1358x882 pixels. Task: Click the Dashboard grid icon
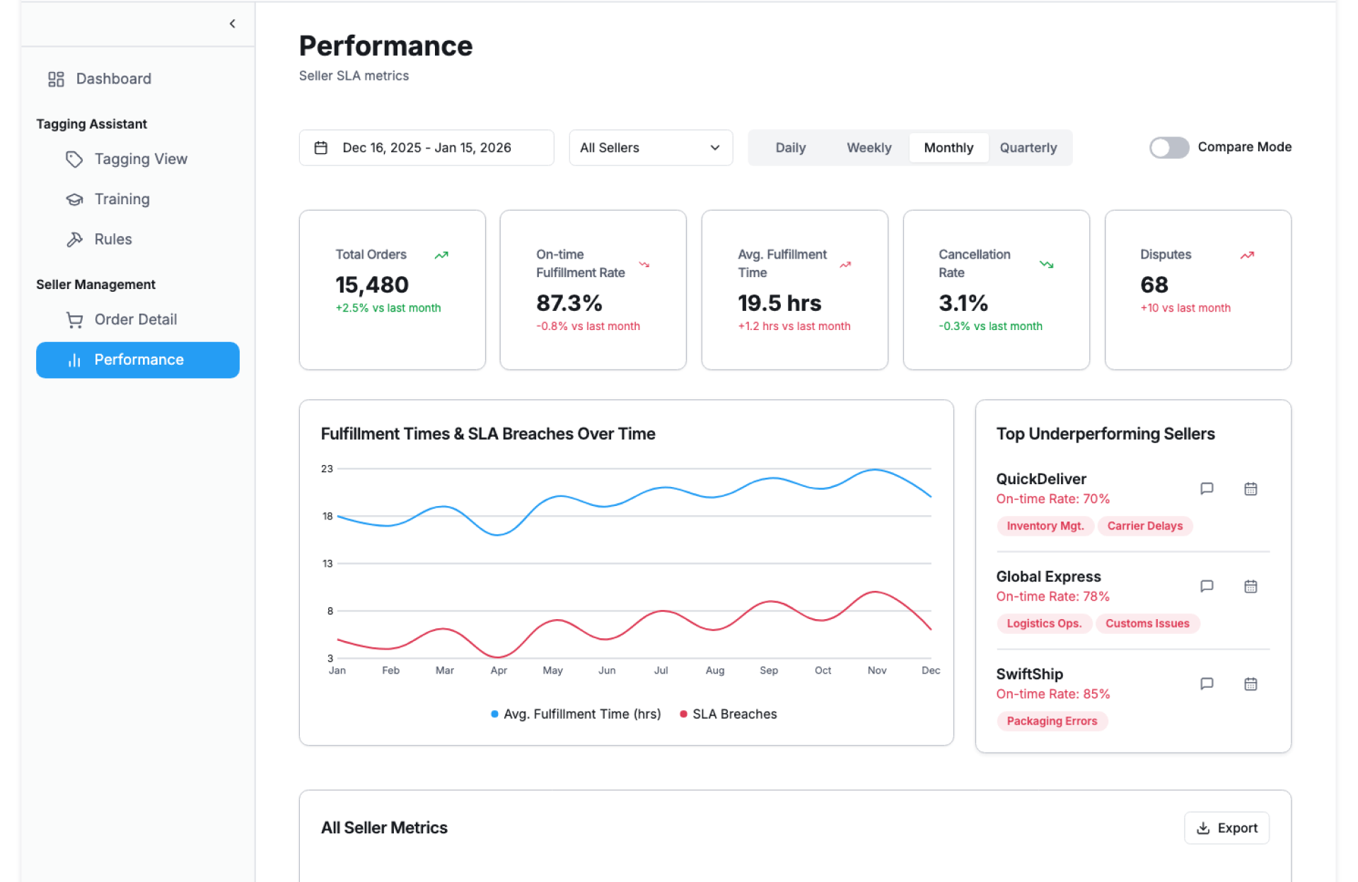click(56, 78)
